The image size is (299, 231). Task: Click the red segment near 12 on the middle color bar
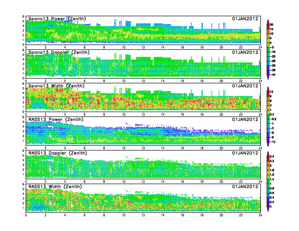268,94
